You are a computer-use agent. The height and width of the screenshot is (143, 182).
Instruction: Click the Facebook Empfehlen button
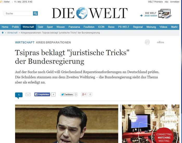pos(42,94)
